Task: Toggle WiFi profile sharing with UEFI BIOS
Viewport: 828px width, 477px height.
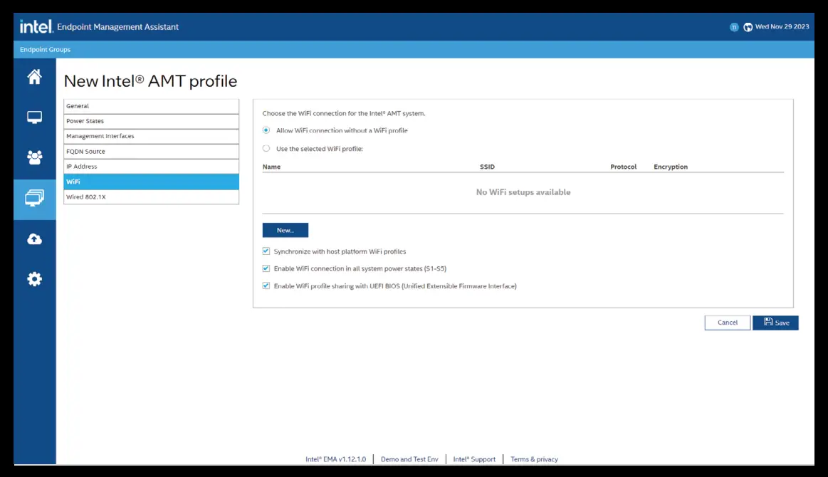Action: point(266,285)
